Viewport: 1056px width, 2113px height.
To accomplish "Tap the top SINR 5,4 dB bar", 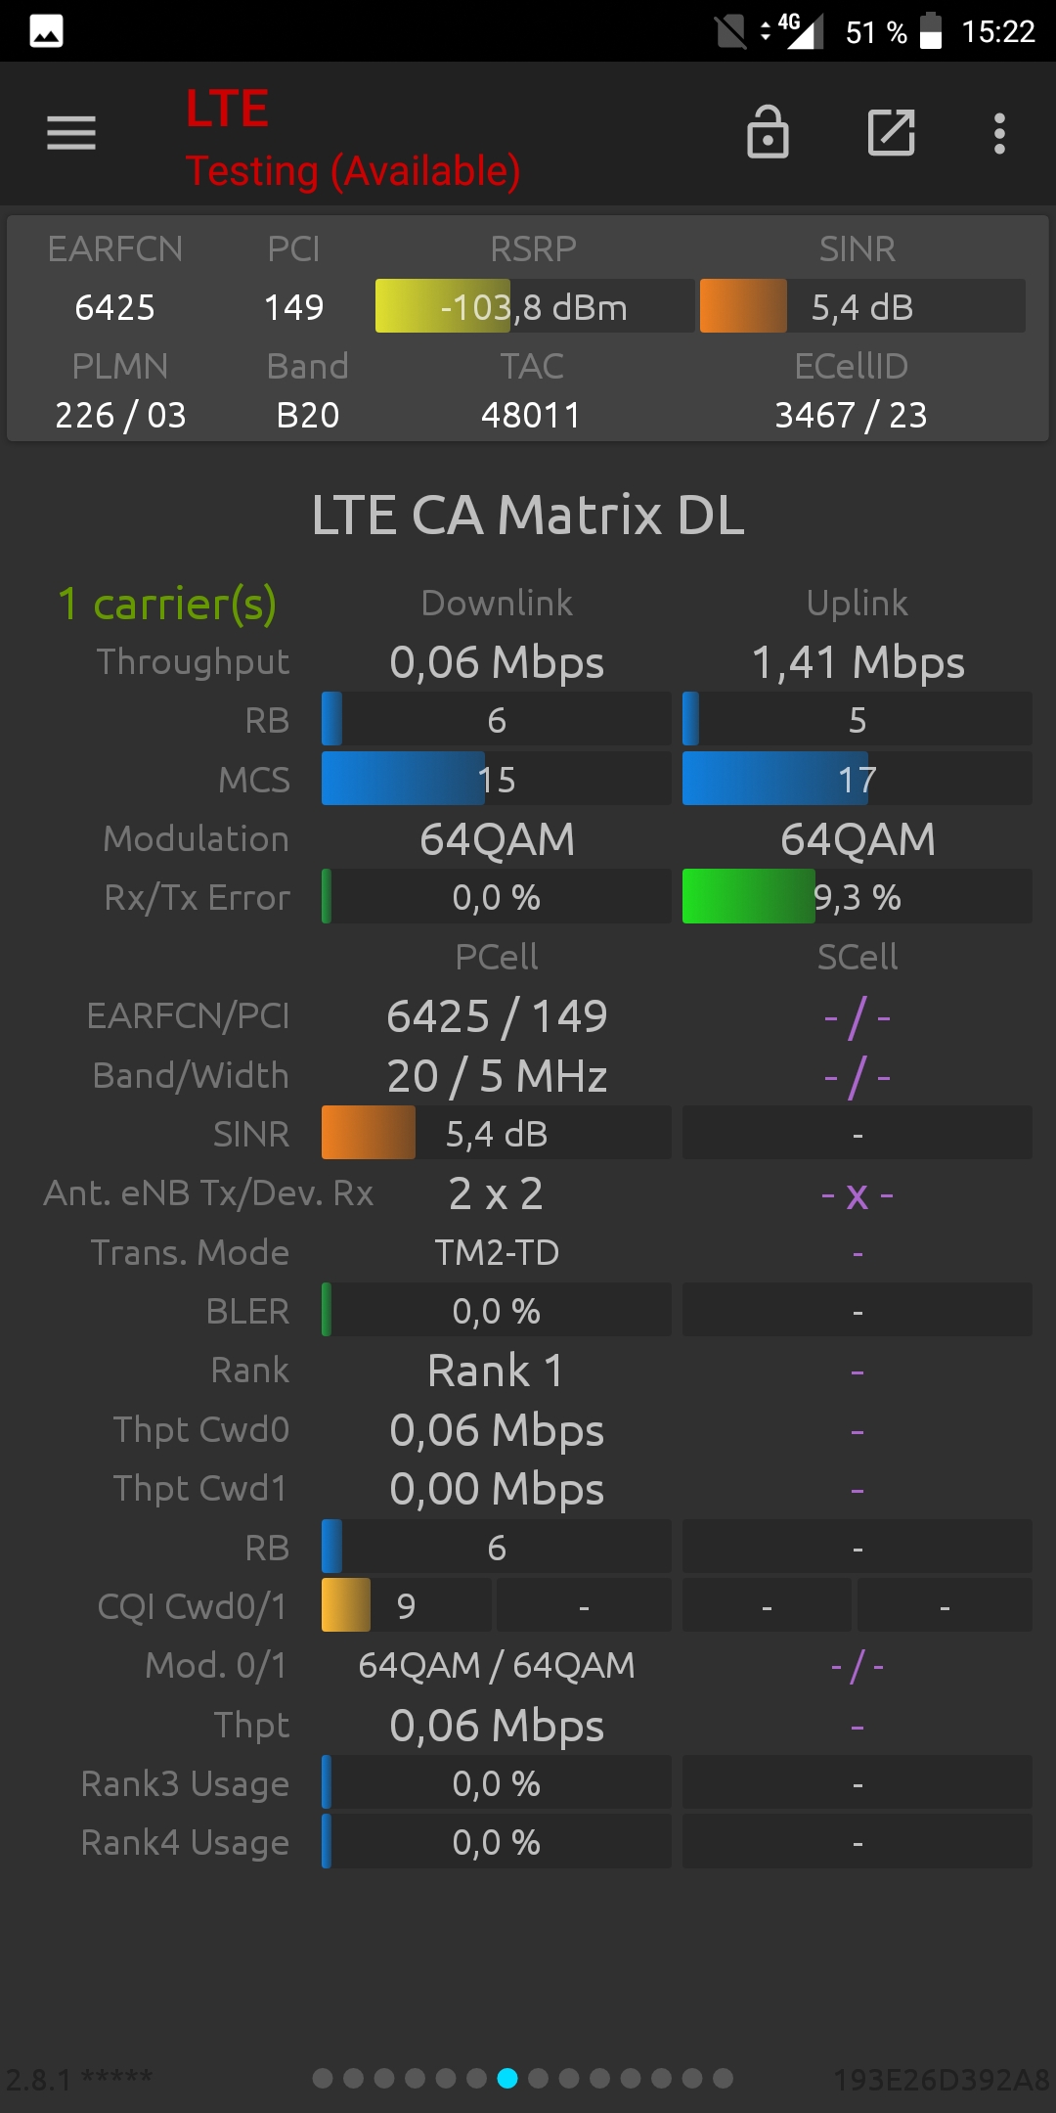I will point(862,306).
